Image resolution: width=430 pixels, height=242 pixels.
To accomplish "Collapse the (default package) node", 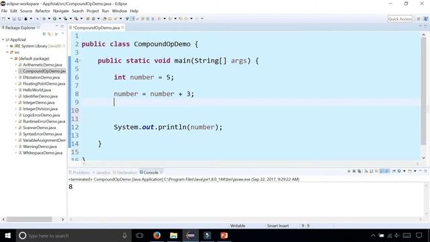I will [x=11, y=58].
